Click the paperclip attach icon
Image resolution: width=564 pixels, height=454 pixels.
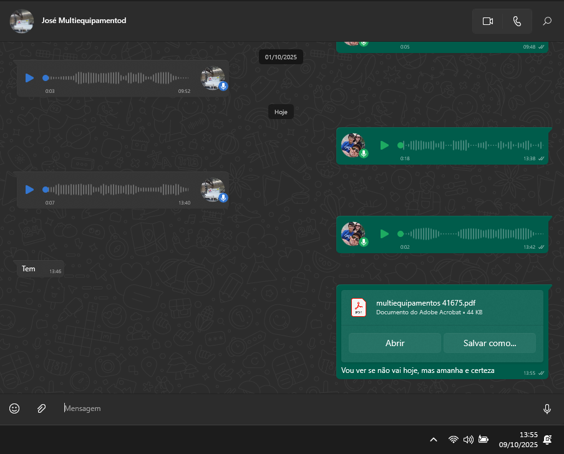tap(41, 408)
